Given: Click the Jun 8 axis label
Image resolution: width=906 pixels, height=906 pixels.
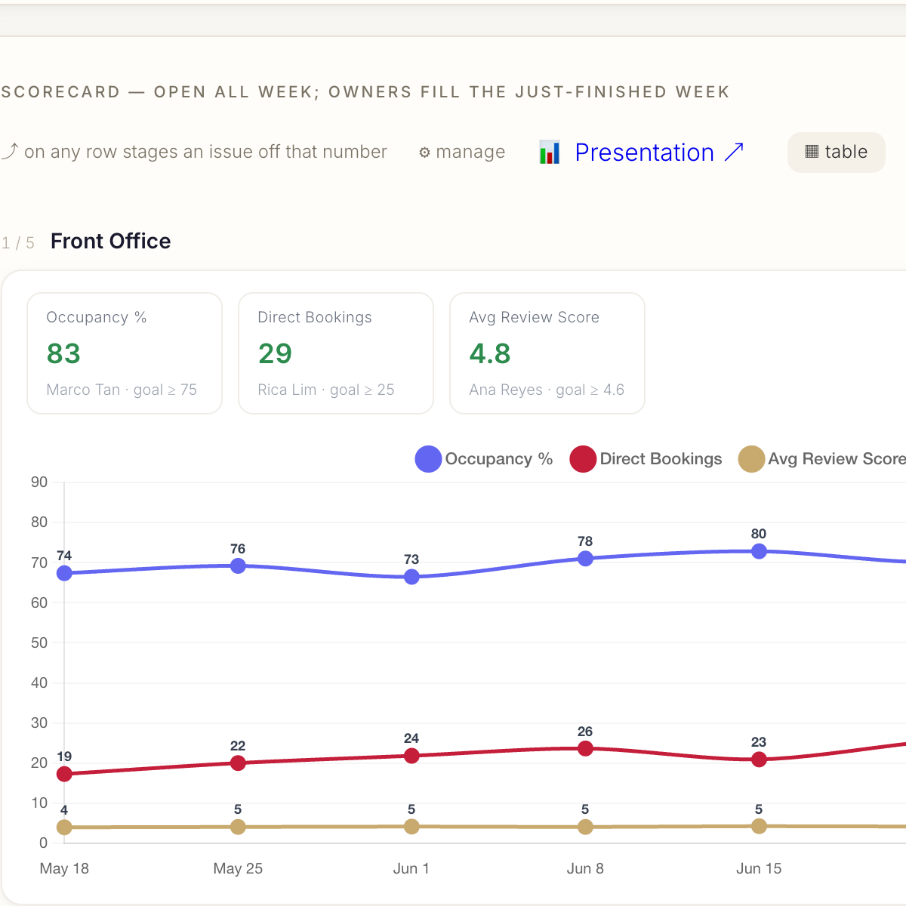Looking at the screenshot, I should point(585,868).
